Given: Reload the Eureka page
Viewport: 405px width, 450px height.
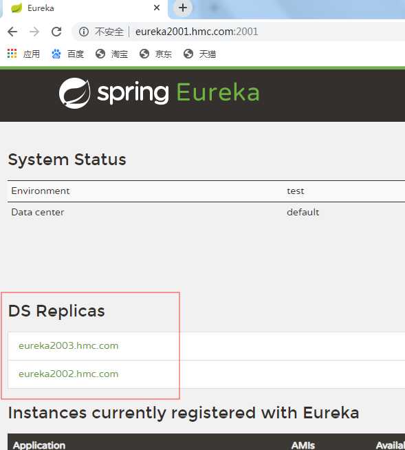Looking at the screenshot, I should coord(56,32).
